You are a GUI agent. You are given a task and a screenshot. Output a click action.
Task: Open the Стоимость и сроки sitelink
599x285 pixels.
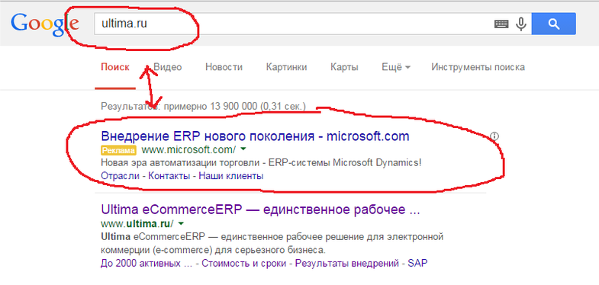pos(243,263)
